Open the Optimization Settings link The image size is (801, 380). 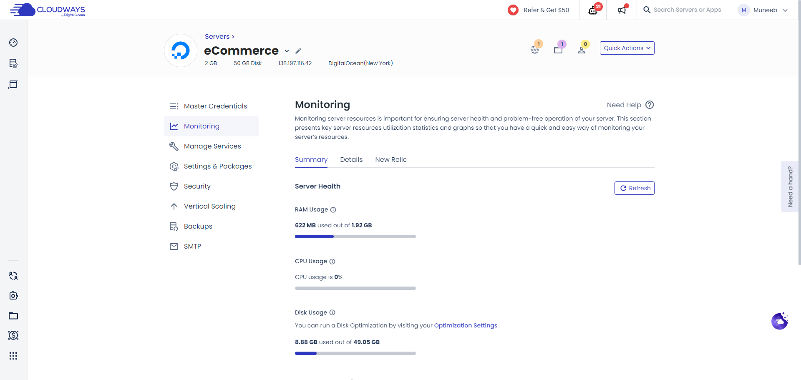466,325
